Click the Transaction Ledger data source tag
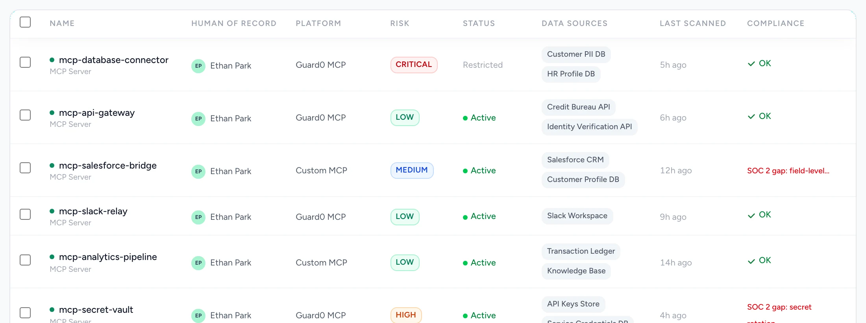 pyautogui.click(x=581, y=251)
